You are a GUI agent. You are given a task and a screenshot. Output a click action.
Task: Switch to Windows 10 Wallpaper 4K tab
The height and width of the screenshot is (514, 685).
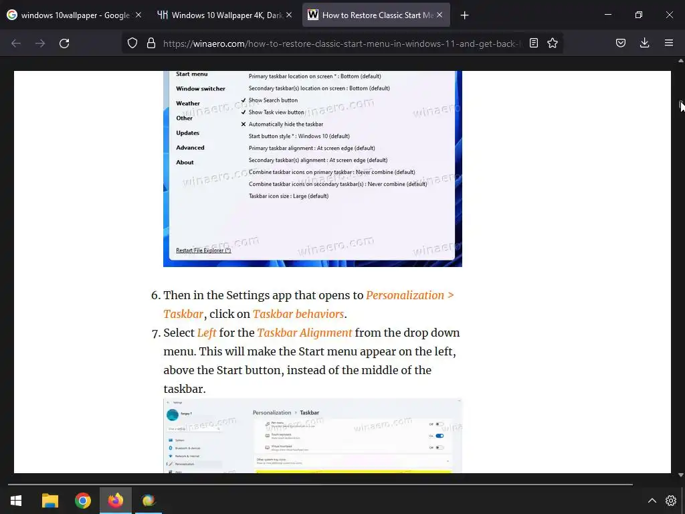(225, 15)
